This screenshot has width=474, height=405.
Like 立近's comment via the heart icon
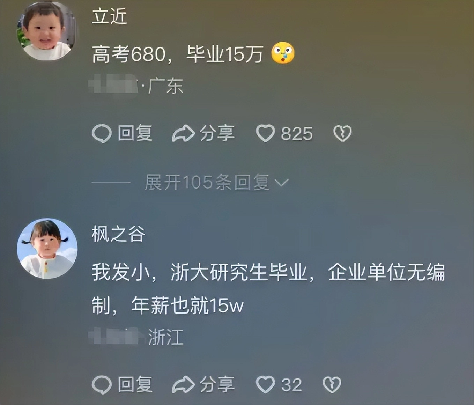coord(266,133)
